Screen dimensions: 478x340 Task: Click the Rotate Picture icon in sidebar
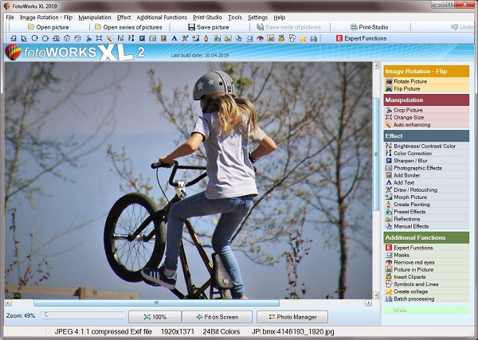coord(389,81)
